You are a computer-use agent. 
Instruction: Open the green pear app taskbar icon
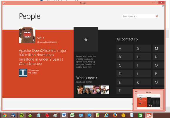[x=30, y=115]
